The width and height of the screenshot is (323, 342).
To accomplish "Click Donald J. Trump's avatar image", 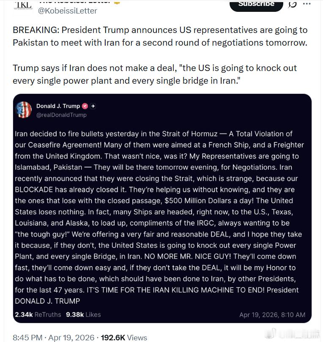I will coord(24,110).
